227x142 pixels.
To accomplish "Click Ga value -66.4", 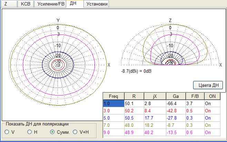I will pyautogui.click(x=176, y=103).
